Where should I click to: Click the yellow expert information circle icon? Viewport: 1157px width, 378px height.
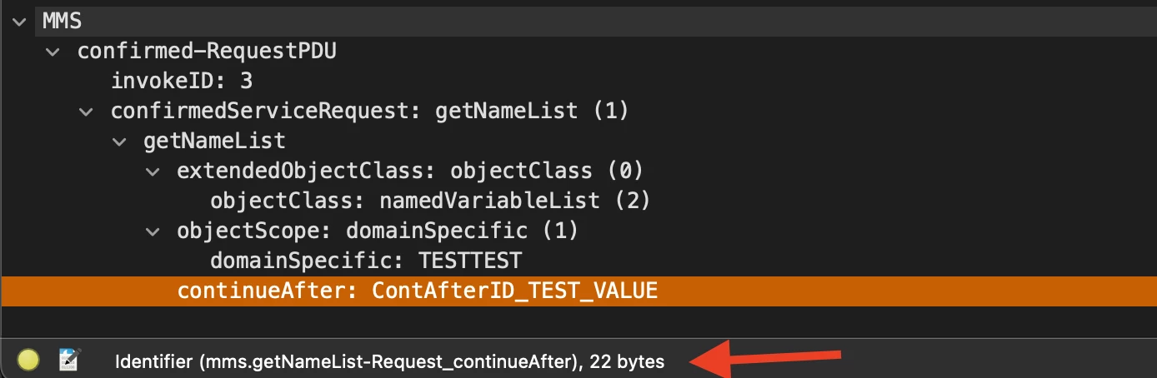pyautogui.click(x=29, y=360)
